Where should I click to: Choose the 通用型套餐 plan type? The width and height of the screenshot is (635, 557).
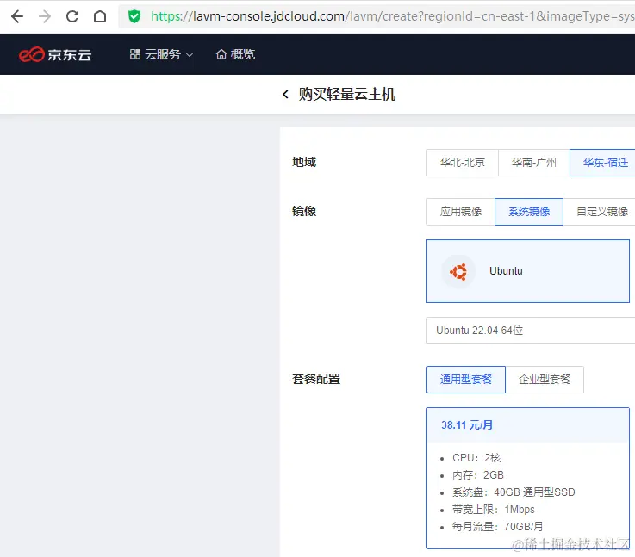[466, 380]
